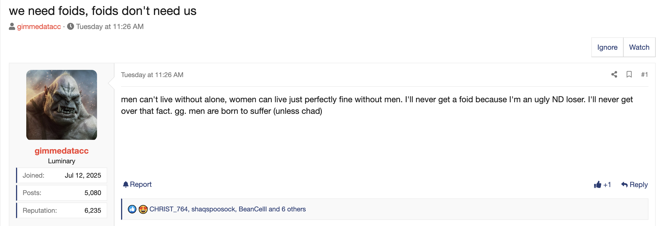The width and height of the screenshot is (659, 226).
Task: Open the gimmedatacc avatar image
Action: coord(61,105)
